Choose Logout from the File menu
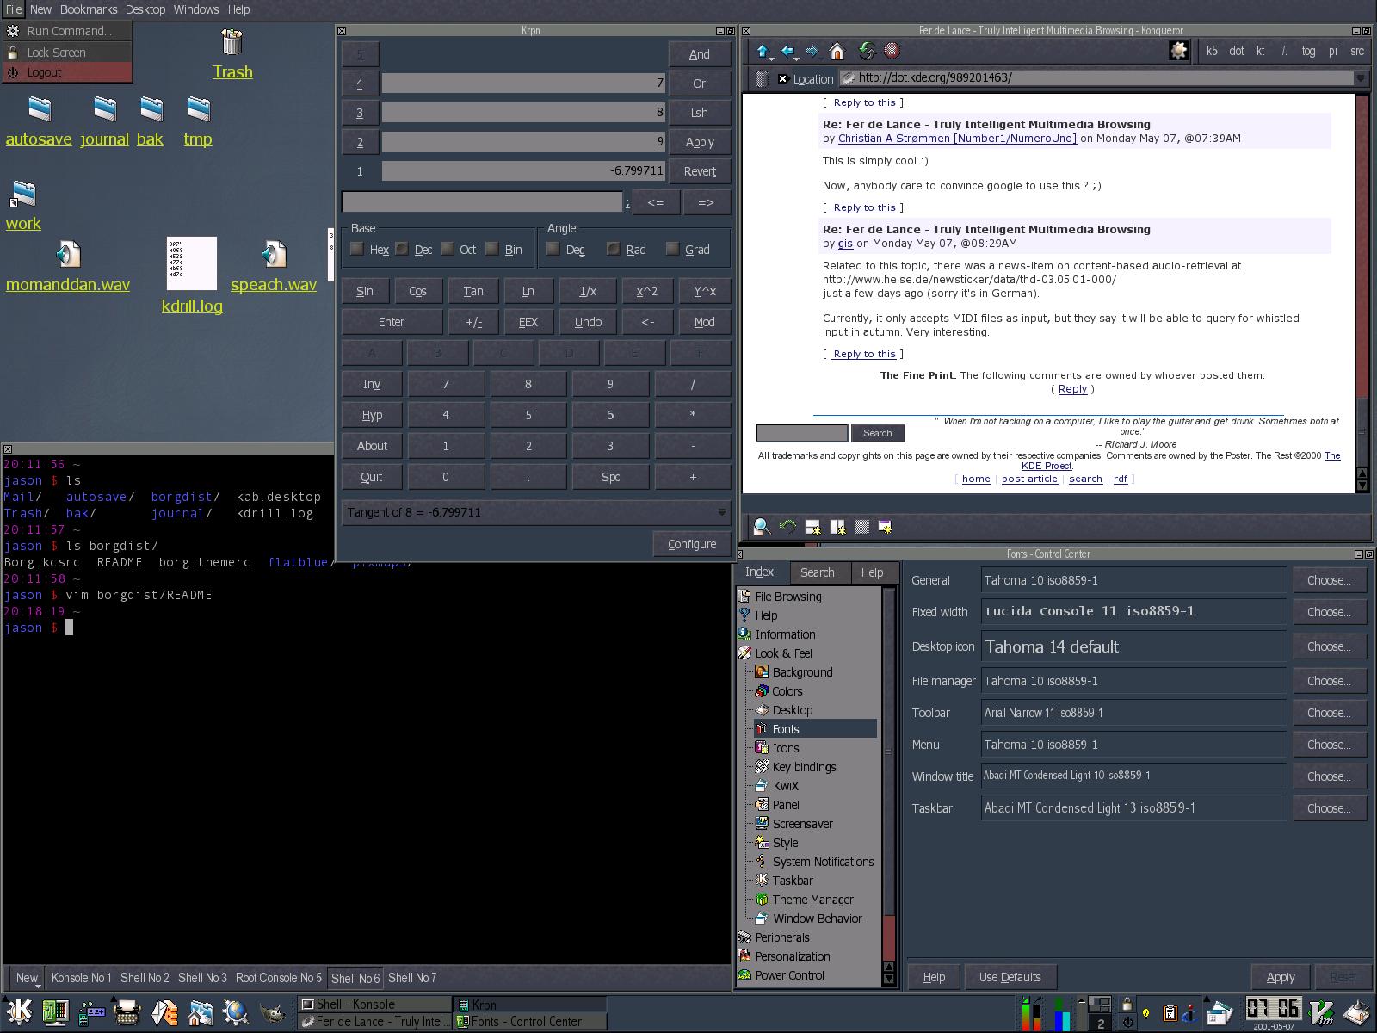The image size is (1377, 1033). tap(67, 72)
